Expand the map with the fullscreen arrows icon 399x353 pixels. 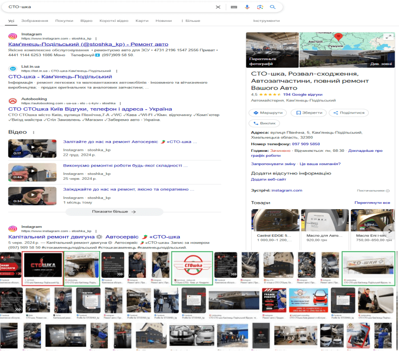point(388,37)
